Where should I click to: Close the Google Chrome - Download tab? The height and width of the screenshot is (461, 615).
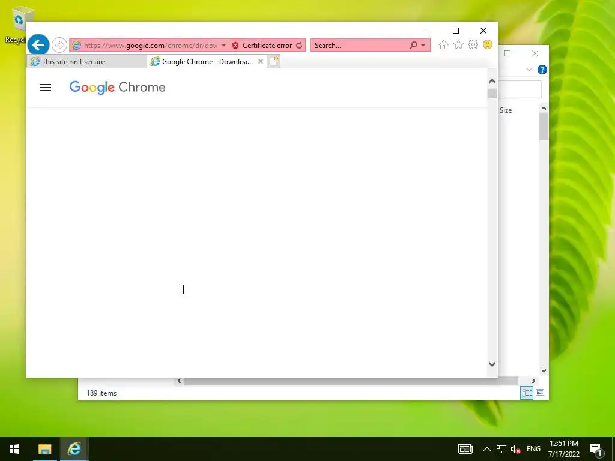[261, 62]
